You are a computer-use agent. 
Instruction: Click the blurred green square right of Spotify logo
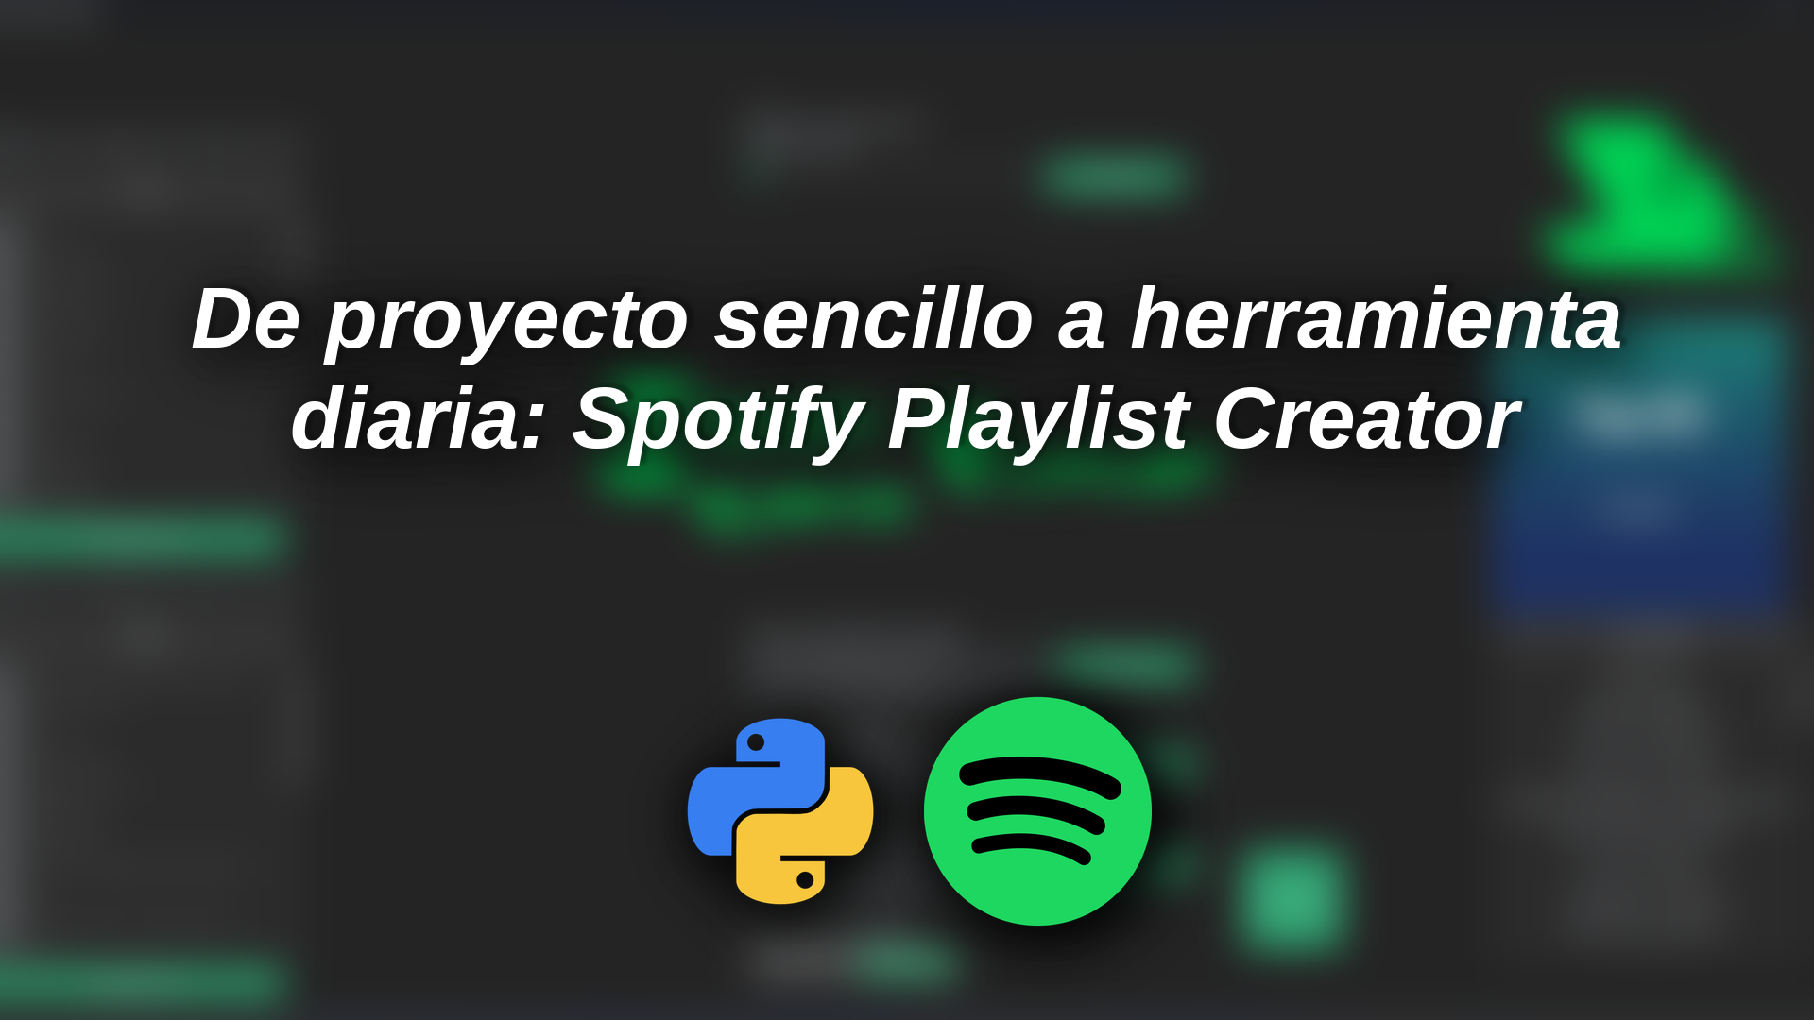[1292, 895]
